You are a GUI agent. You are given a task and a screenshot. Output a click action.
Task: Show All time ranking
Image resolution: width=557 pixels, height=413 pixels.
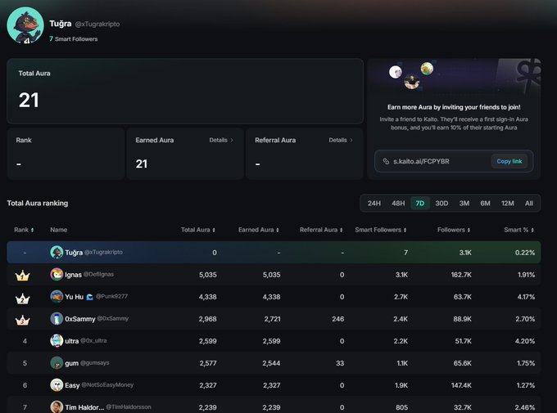tap(528, 204)
